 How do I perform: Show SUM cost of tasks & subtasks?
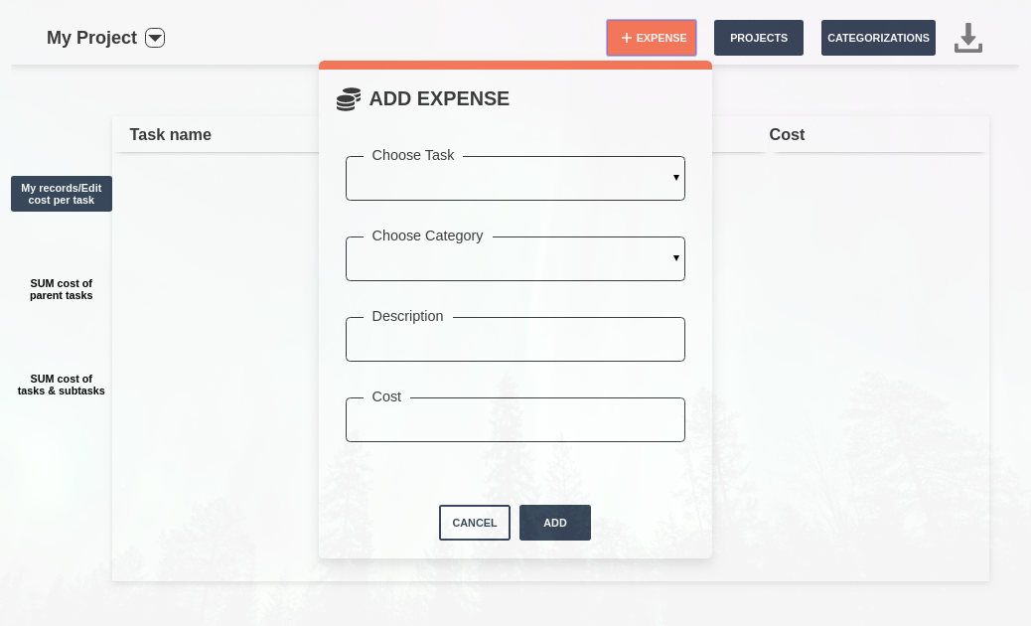[x=62, y=385]
